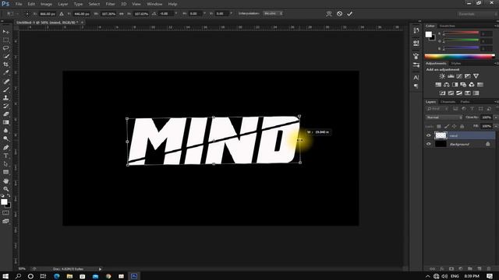Switch to the Paths tab

click(465, 102)
